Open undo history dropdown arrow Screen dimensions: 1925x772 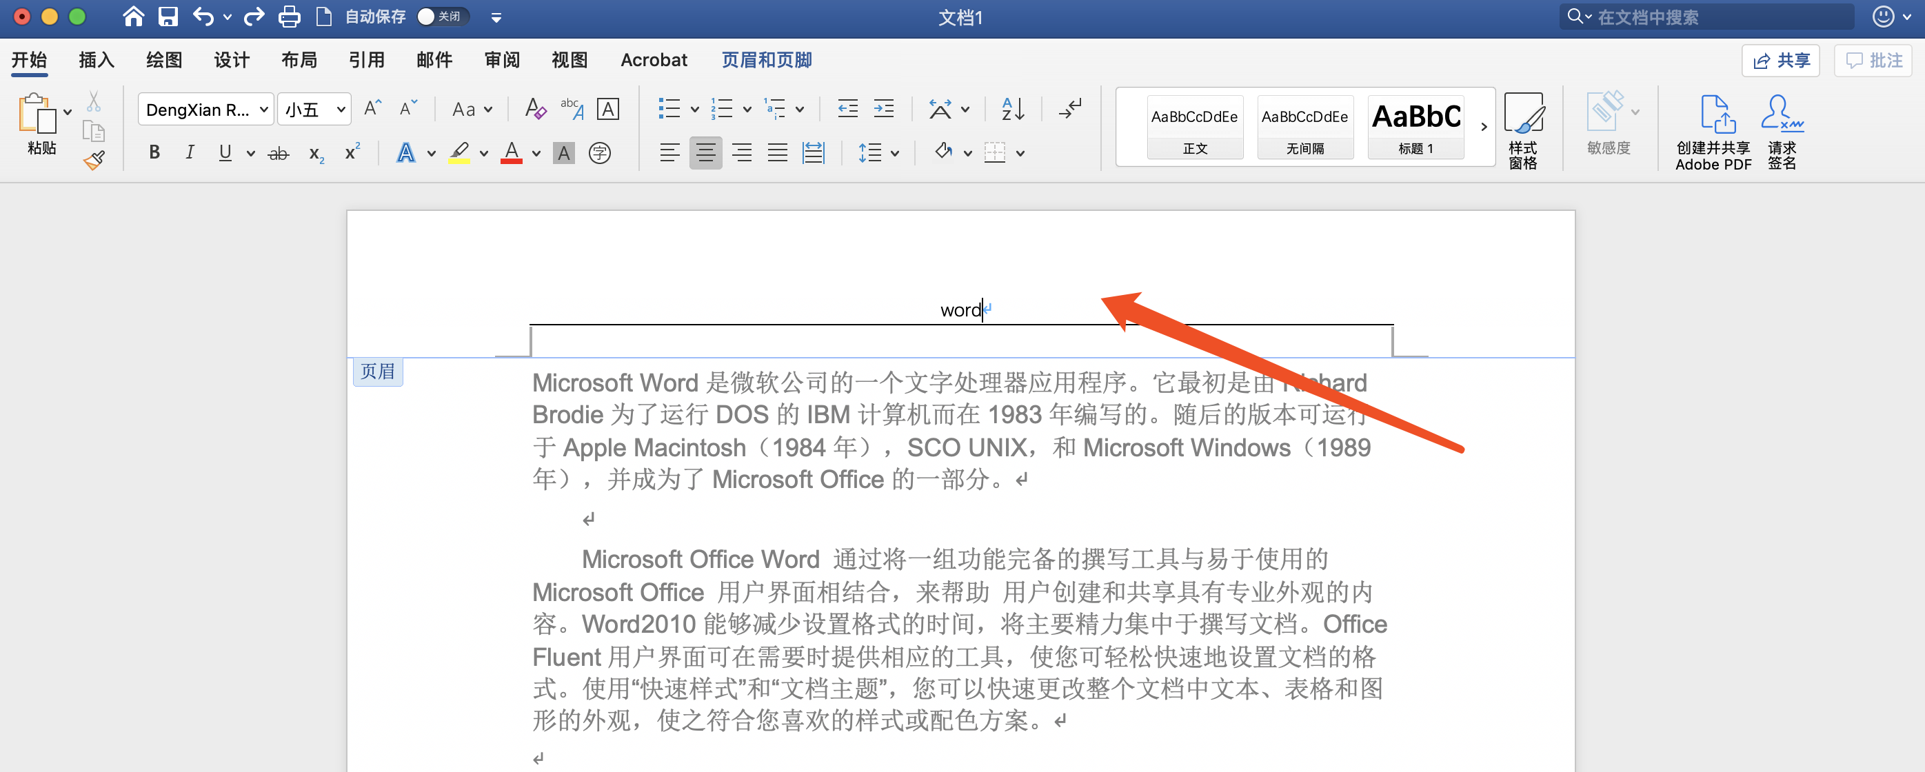(227, 17)
